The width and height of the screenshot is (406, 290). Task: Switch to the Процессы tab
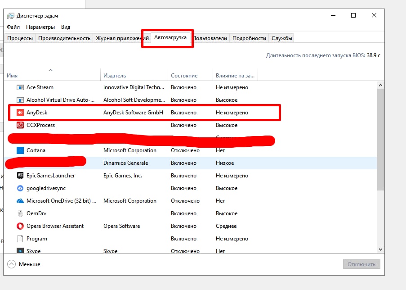[x=20, y=38]
